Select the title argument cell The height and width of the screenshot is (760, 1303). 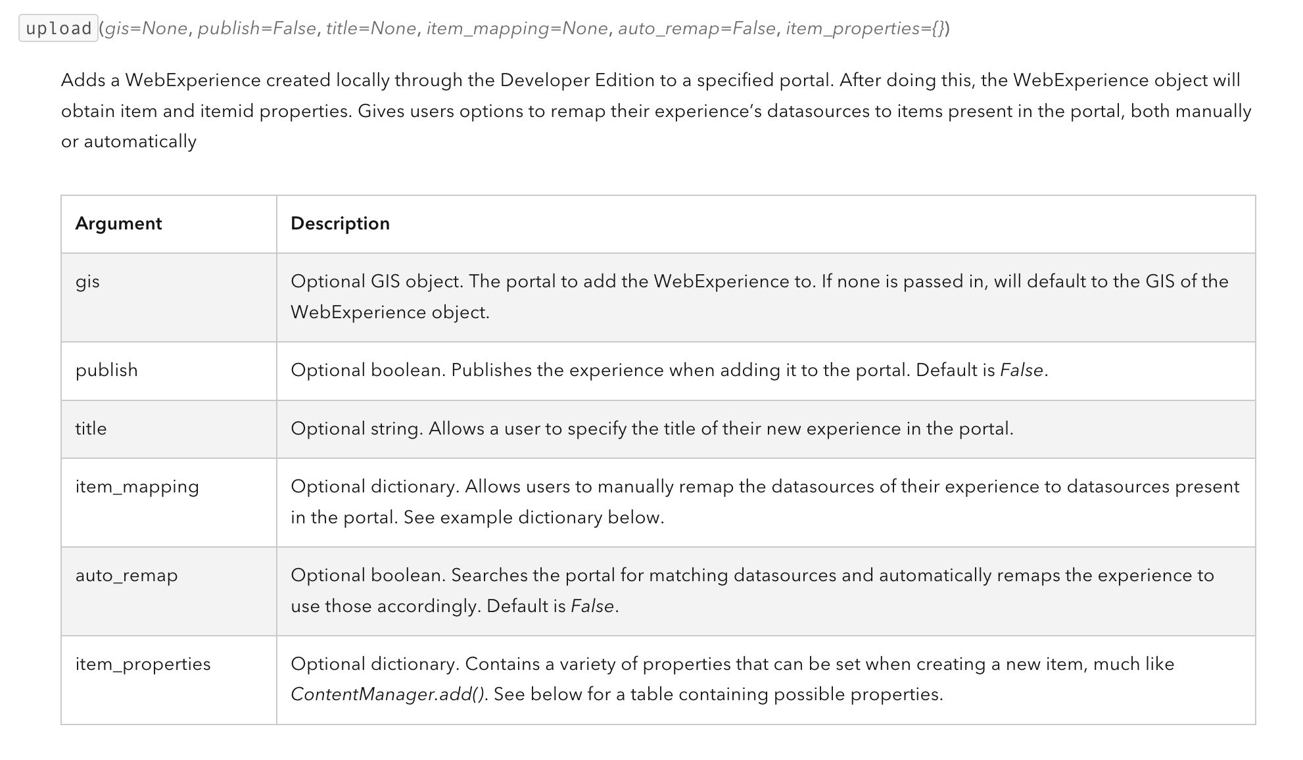(x=91, y=429)
